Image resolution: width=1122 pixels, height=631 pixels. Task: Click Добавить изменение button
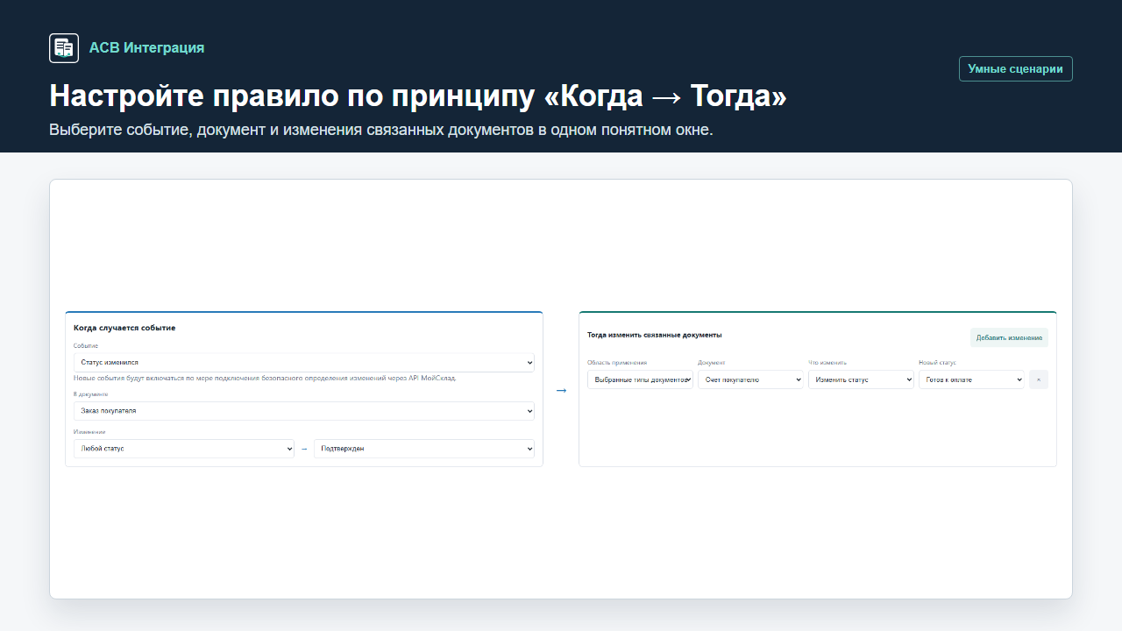(1009, 337)
